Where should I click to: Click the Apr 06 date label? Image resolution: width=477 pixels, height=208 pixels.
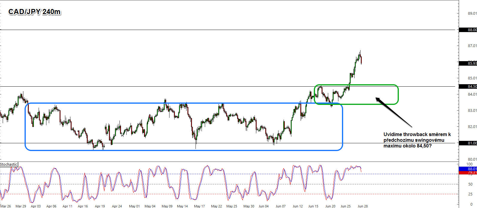(51, 206)
